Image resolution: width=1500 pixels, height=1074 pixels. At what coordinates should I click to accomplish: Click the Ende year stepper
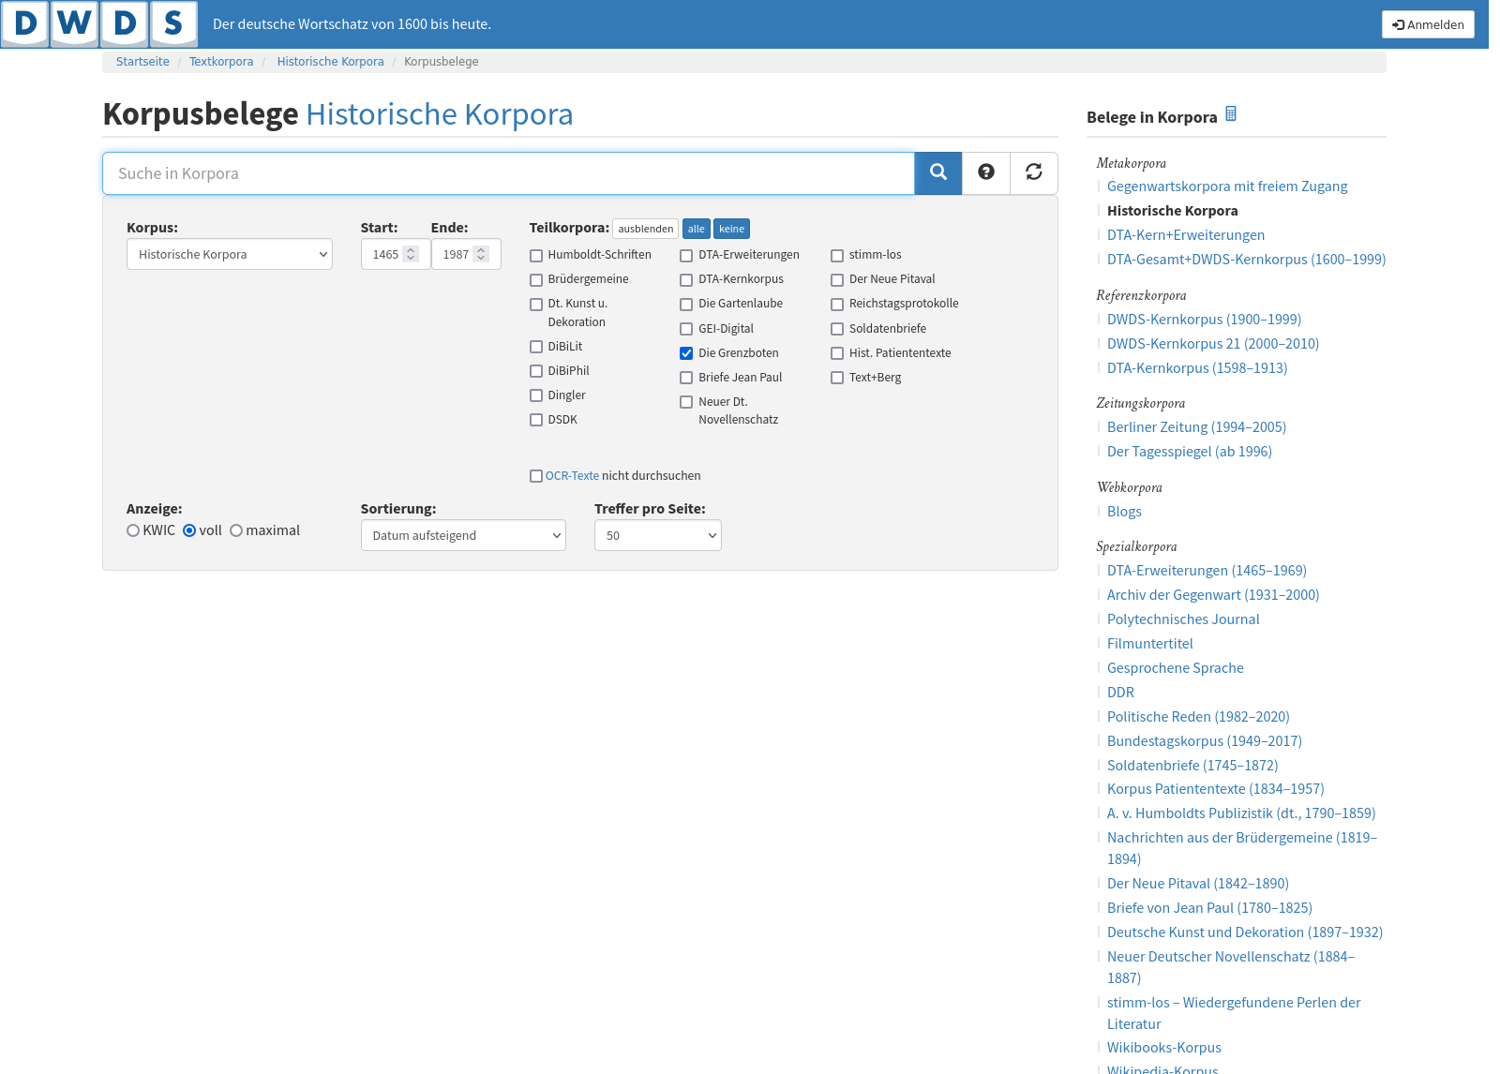(x=481, y=254)
